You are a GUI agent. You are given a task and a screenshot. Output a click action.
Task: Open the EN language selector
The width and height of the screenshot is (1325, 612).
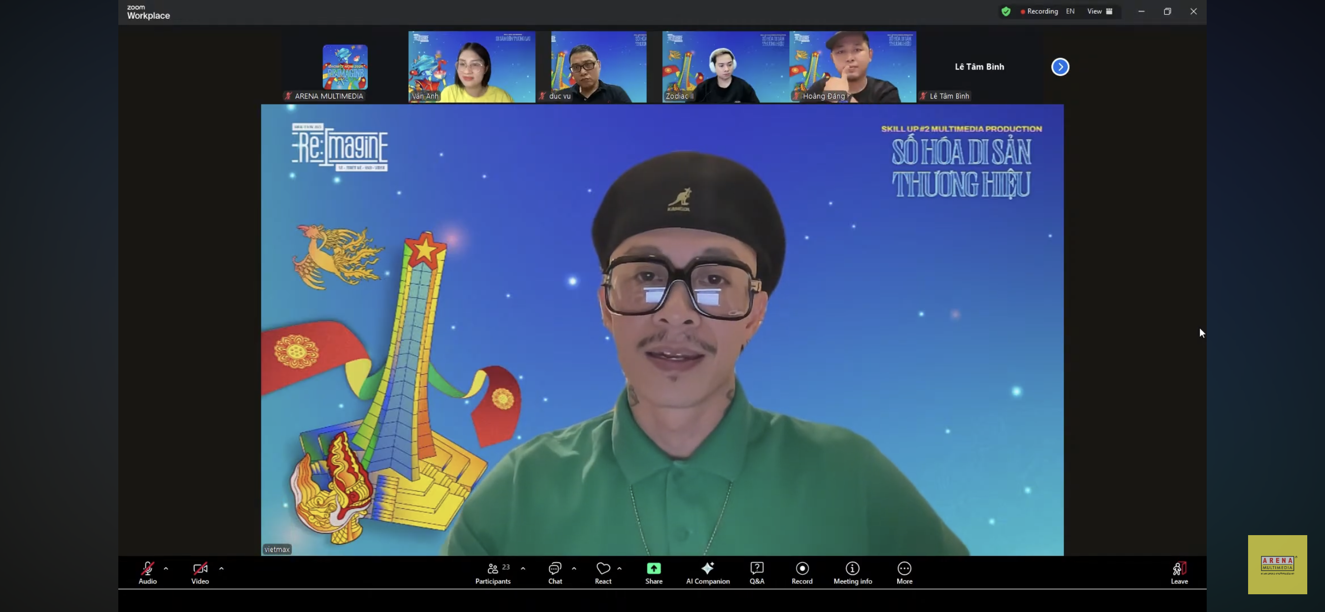click(1070, 11)
